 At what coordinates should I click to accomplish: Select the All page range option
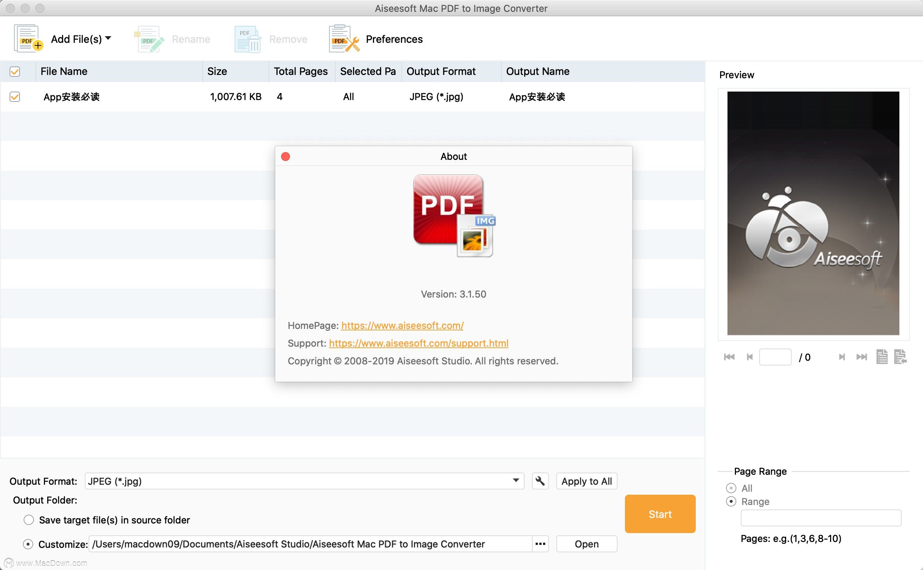pos(731,488)
